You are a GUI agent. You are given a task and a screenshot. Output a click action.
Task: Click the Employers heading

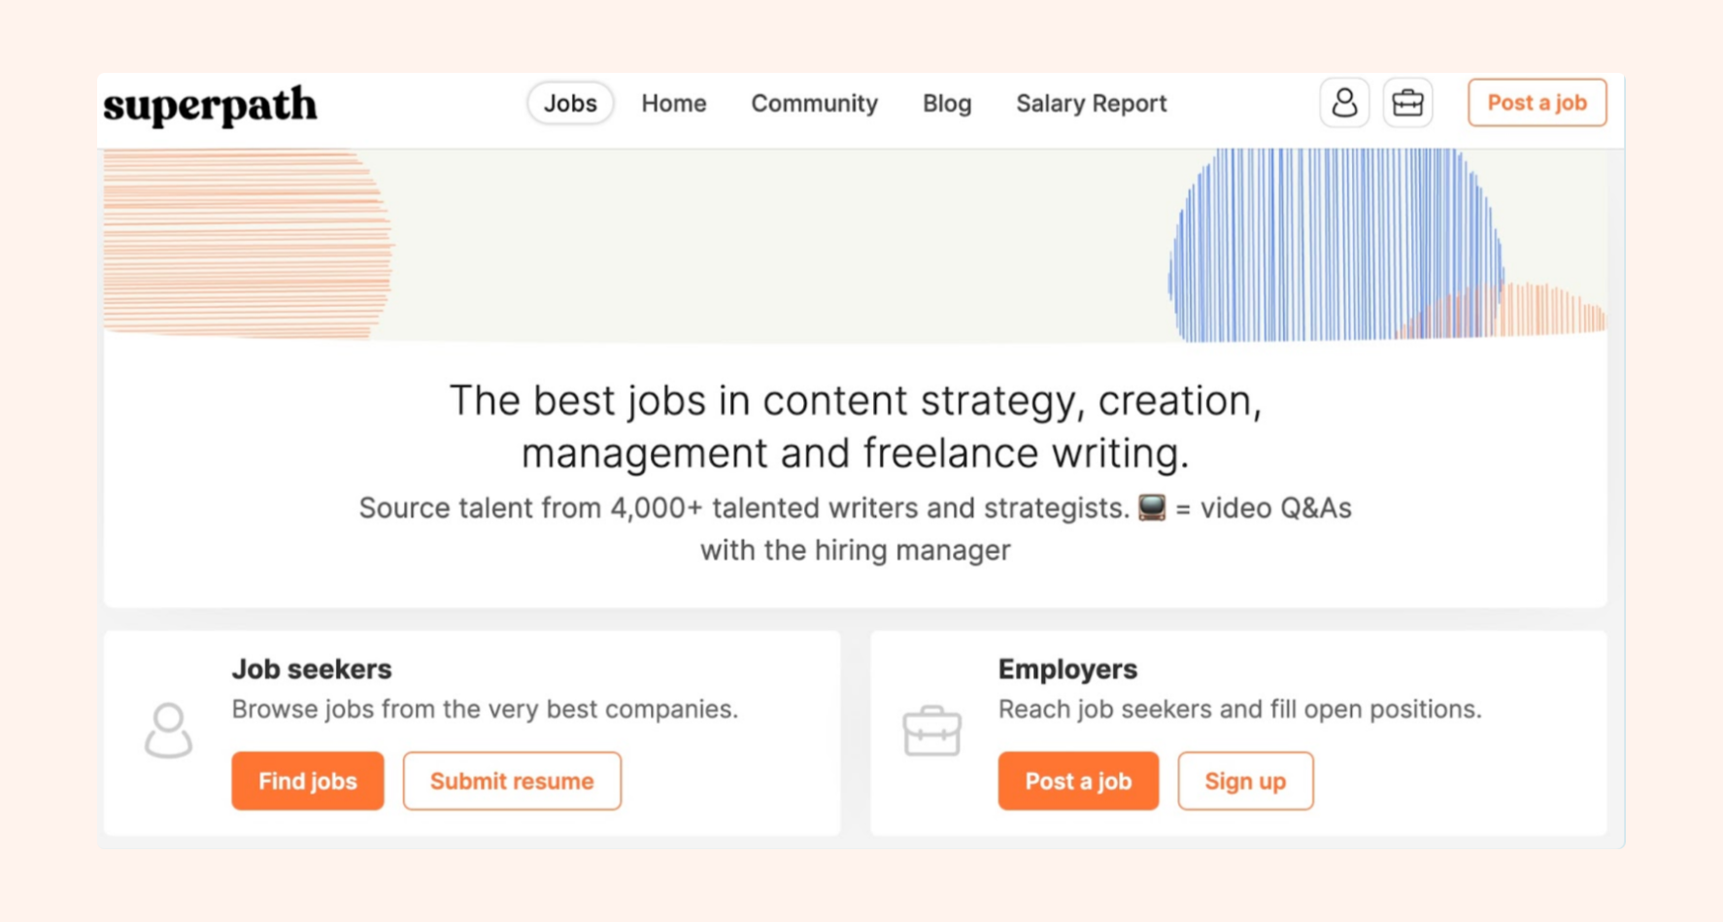1066,668
